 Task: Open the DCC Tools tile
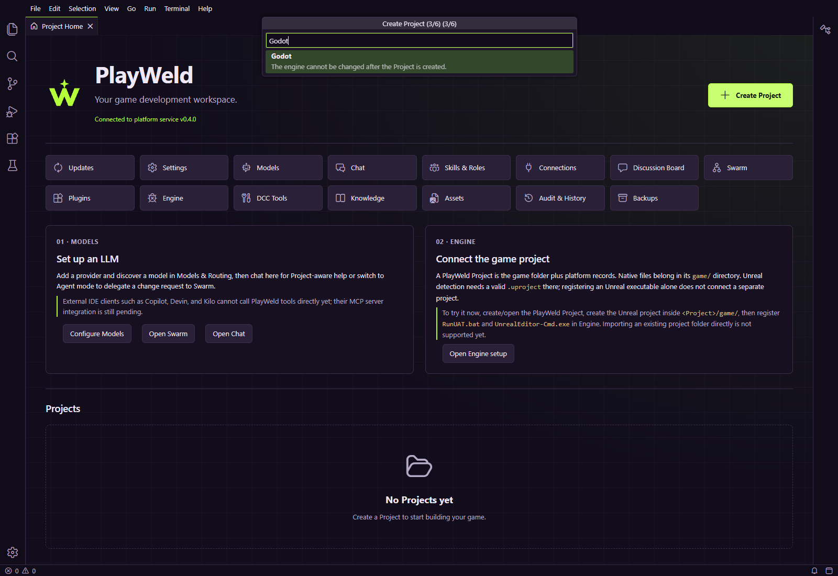pos(278,198)
